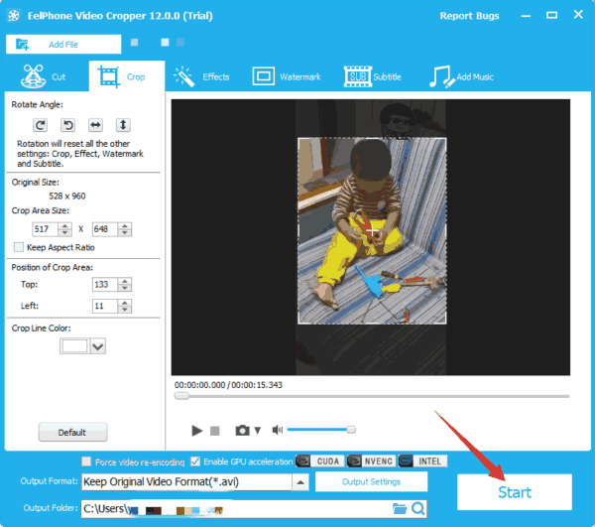
Task: Decrease crop height with down arrow
Action: click(x=125, y=232)
